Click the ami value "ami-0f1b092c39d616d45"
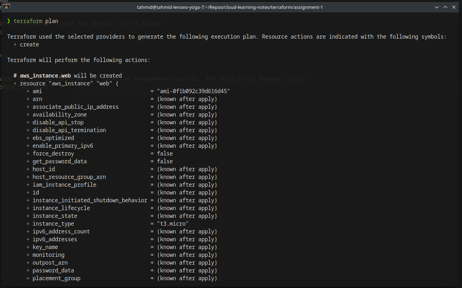Viewport: 462px width, 288px height. (194, 91)
